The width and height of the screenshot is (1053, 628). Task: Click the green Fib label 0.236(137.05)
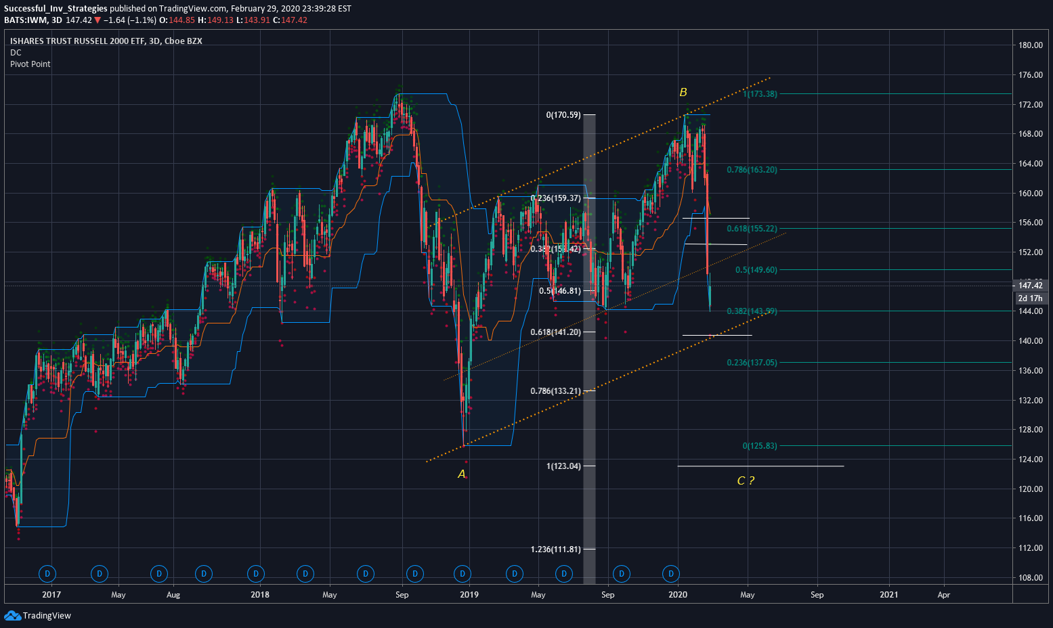pos(752,363)
